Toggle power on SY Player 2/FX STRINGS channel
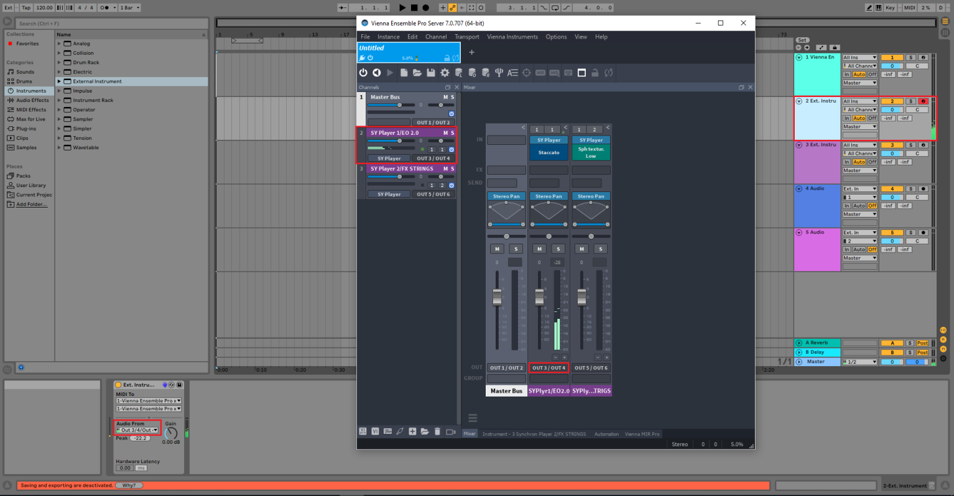 click(x=452, y=185)
